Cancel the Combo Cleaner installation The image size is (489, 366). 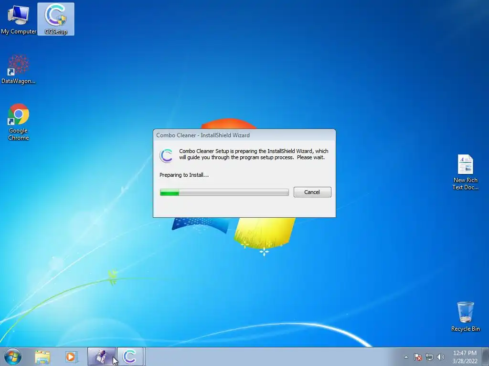click(312, 192)
